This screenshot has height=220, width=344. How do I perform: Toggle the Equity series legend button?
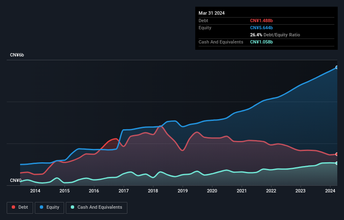coord(49,207)
